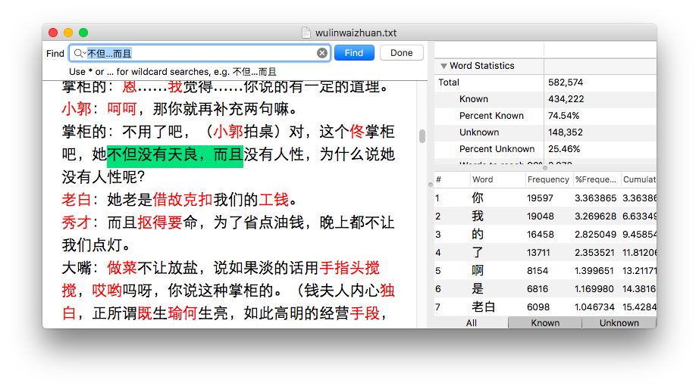Click the red word 呵呵 in text

tap(122, 109)
